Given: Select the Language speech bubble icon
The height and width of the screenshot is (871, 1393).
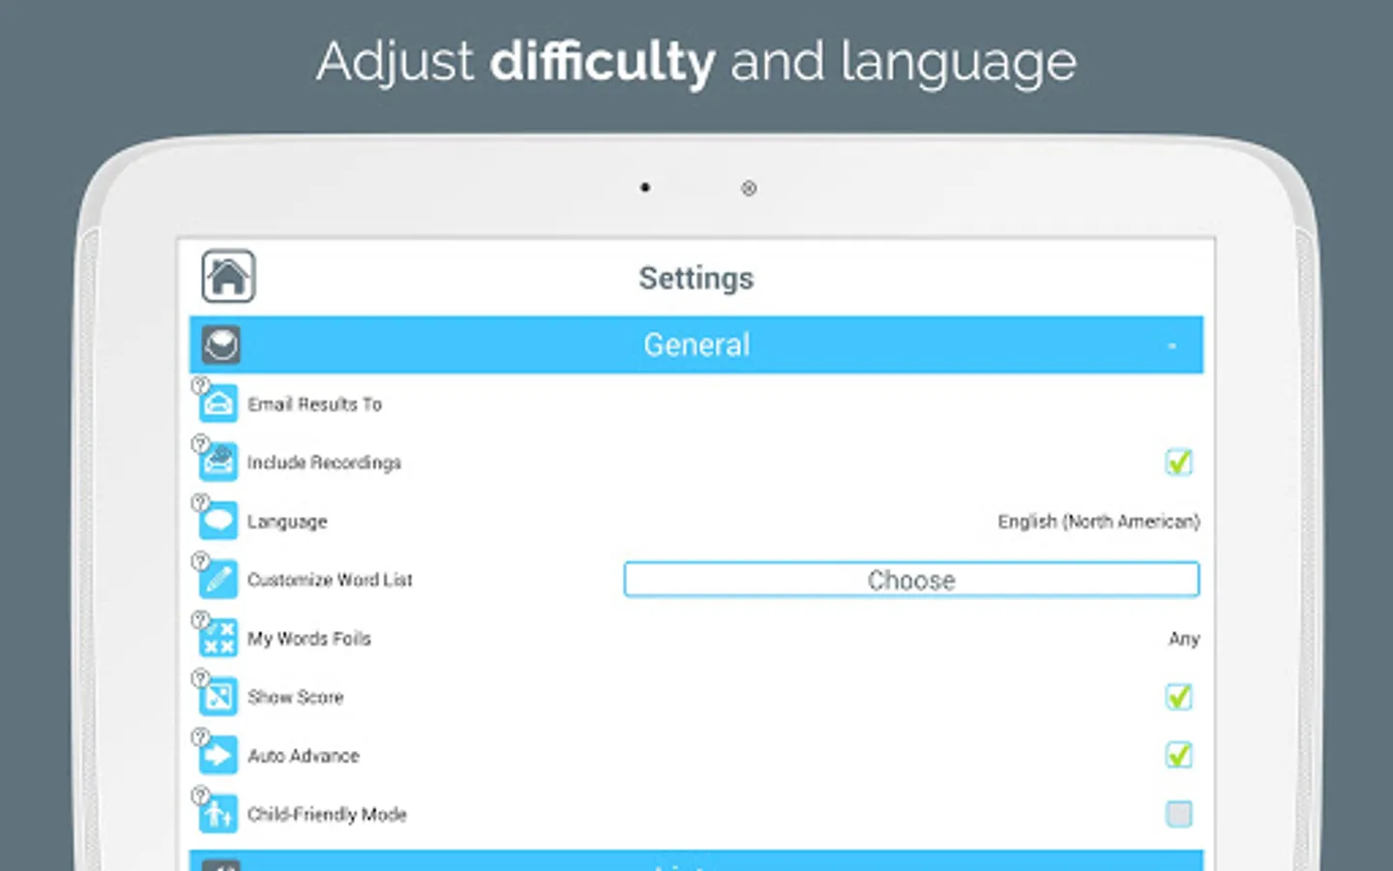Looking at the screenshot, I should click(x=217, y=520).
